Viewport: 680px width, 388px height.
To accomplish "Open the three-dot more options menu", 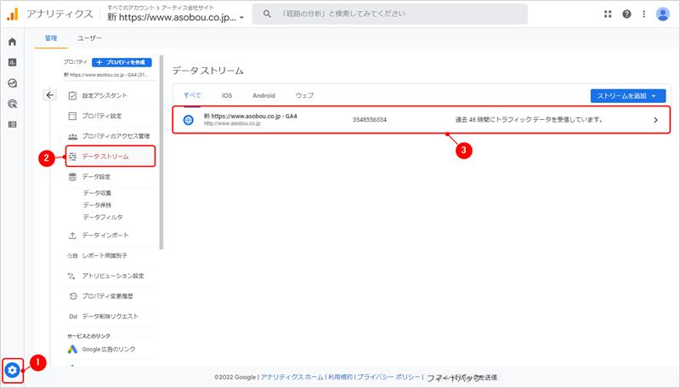I will 644,14.
